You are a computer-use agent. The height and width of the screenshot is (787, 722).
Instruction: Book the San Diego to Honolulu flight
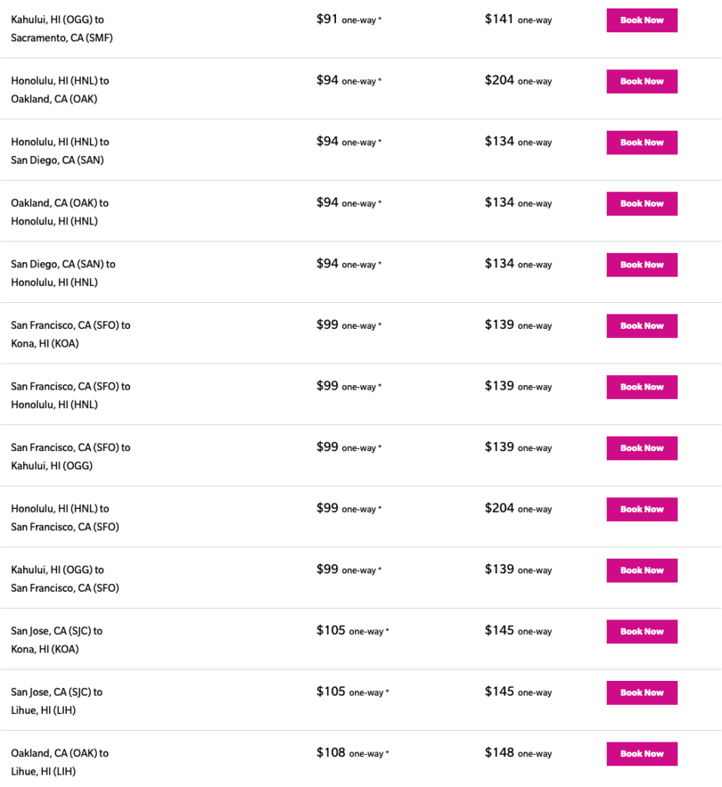pos(641,264)
